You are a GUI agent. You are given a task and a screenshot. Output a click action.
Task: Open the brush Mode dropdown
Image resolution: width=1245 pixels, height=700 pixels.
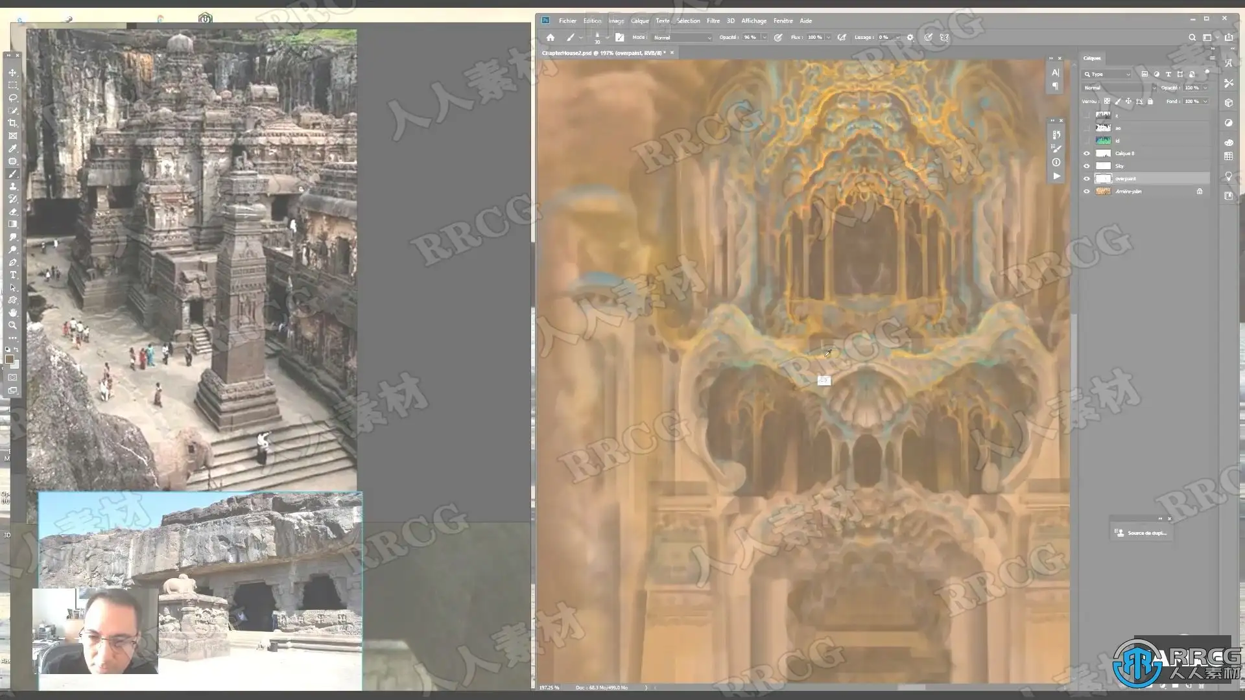pos(682,38)
